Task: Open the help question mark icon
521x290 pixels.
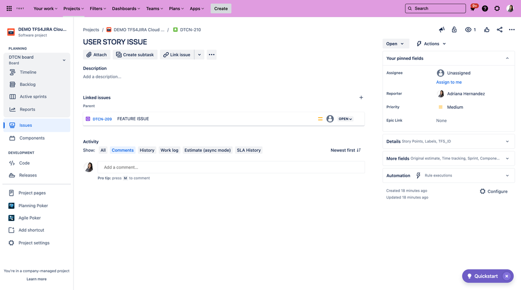Action: coord(485,8)
